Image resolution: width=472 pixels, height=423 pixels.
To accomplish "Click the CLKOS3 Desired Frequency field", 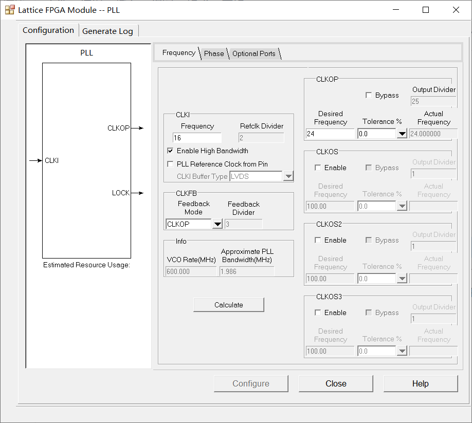I will click(x=330, y=351).
